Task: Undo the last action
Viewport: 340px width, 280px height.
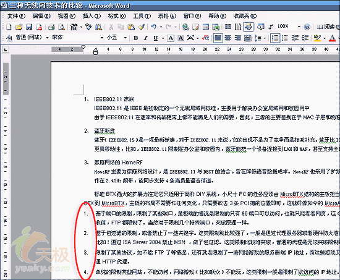Action: click(154, 27)
